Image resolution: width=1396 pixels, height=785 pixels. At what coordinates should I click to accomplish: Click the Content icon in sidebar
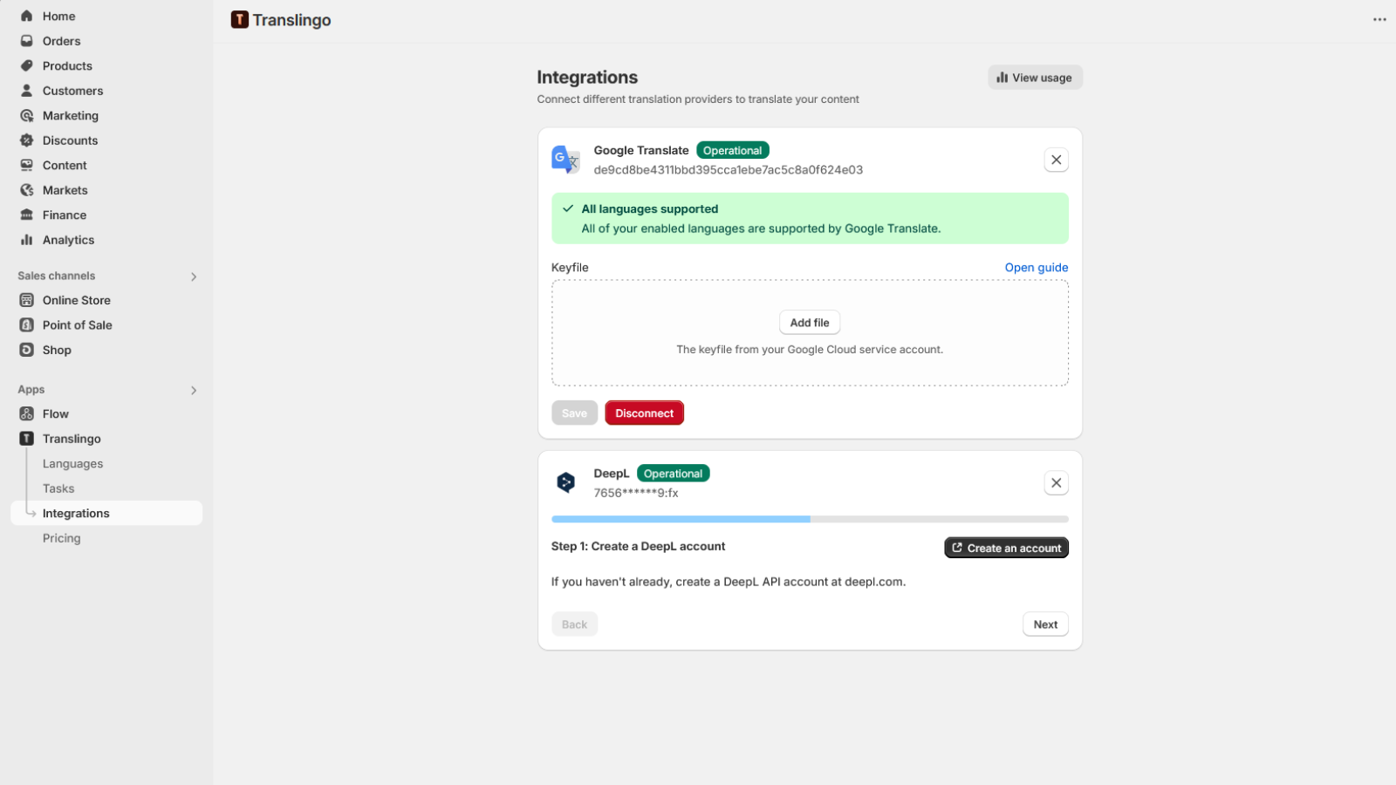[x=27, y=165]
